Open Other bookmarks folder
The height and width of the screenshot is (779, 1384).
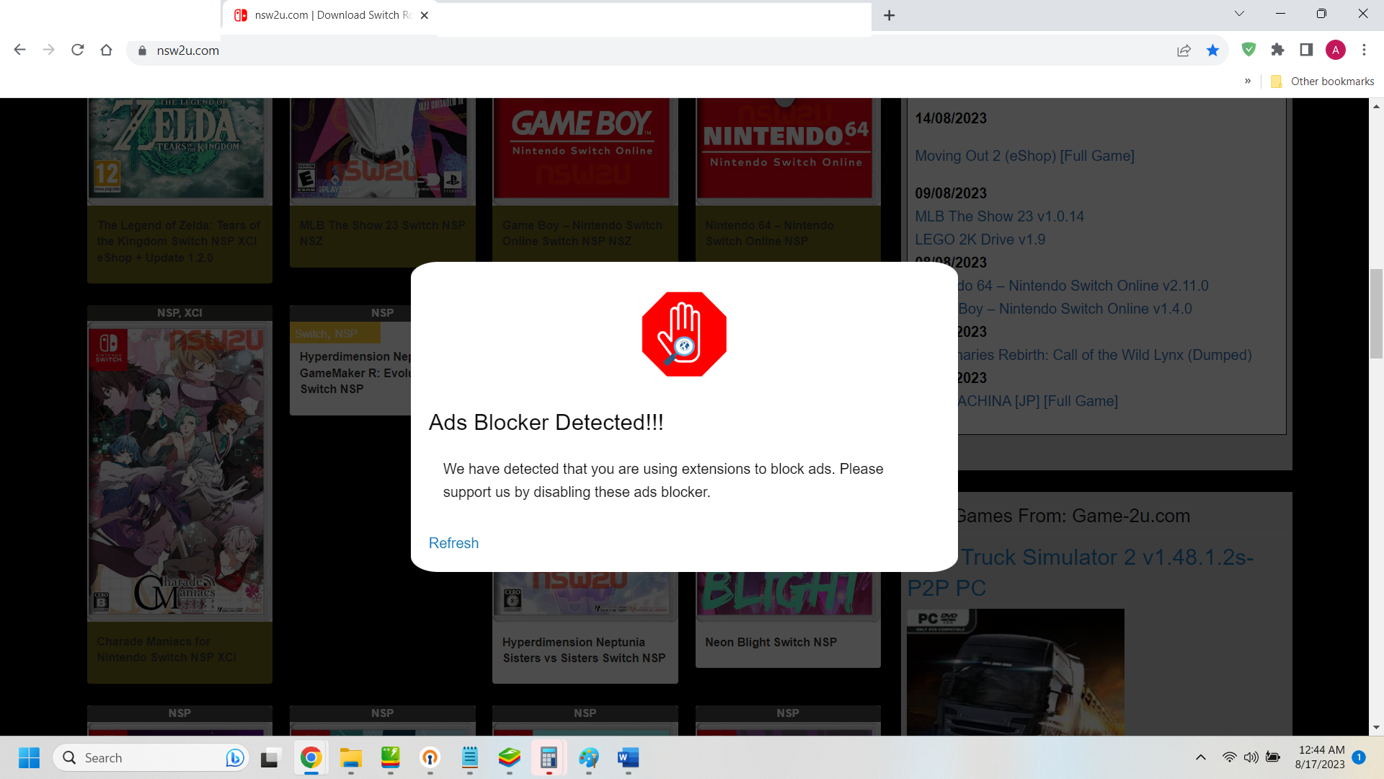[x=1323, y=82]
